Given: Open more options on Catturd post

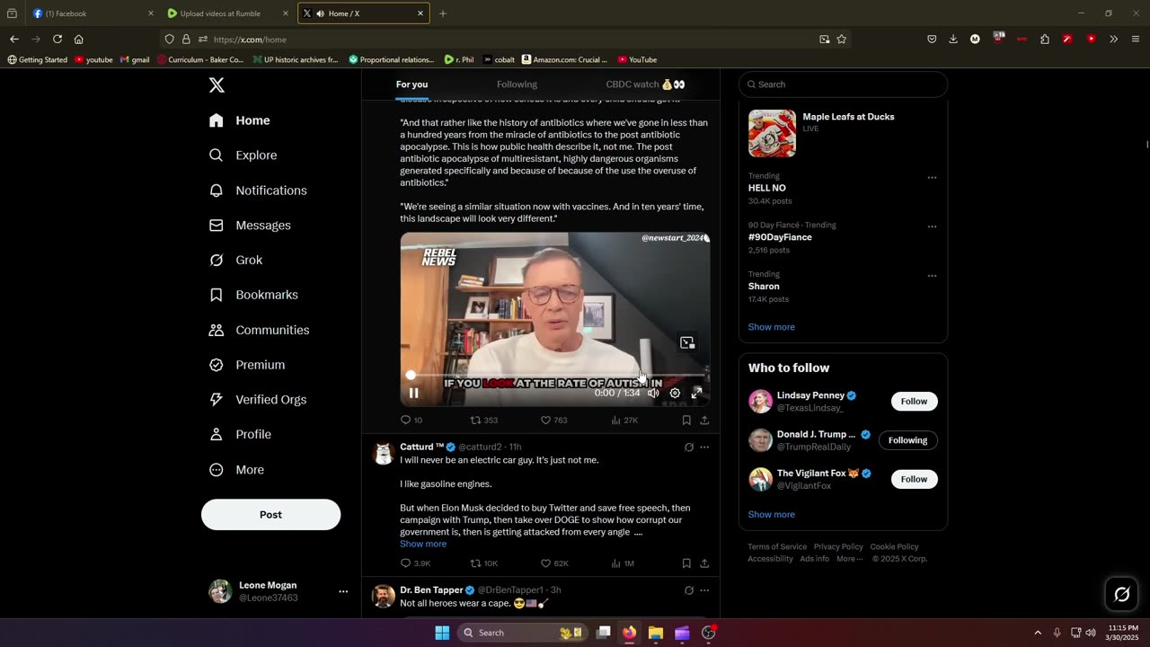Looking at the screenshot, I should [704, 447].
